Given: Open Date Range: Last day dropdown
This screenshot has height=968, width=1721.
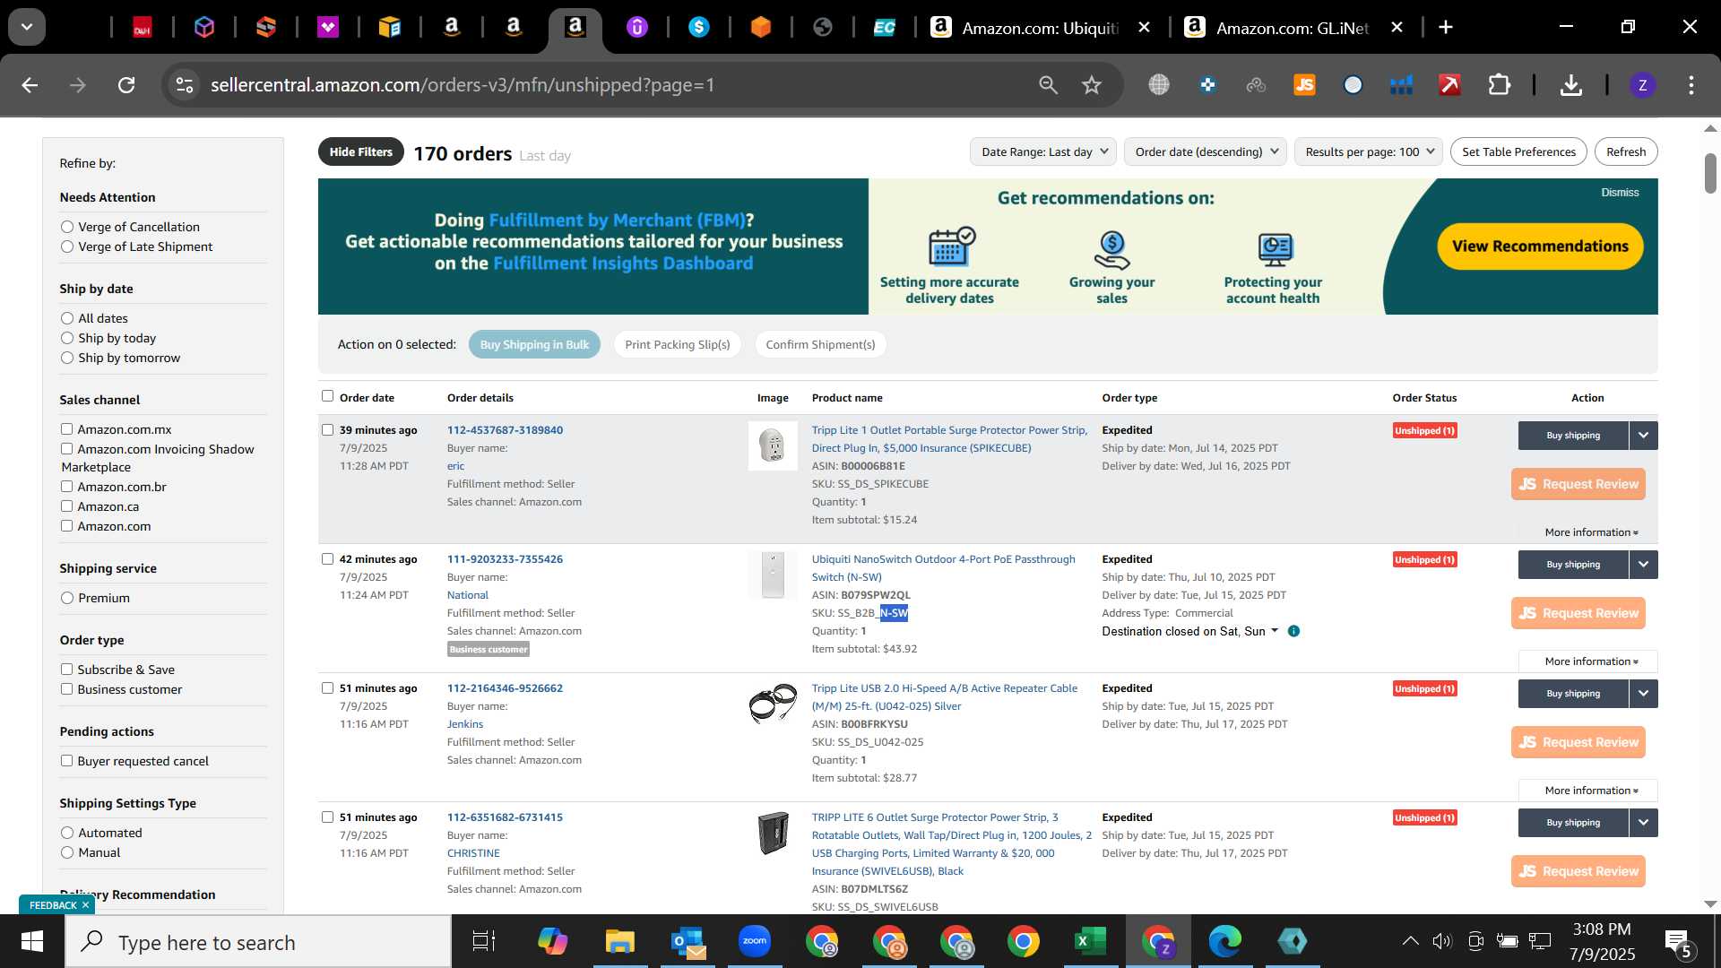Looking at the screenshot, I should coord(1043,151).
